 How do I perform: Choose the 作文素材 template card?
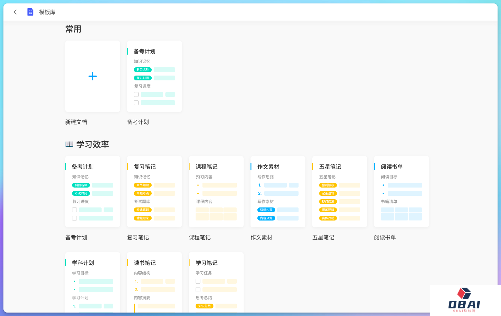278,192
